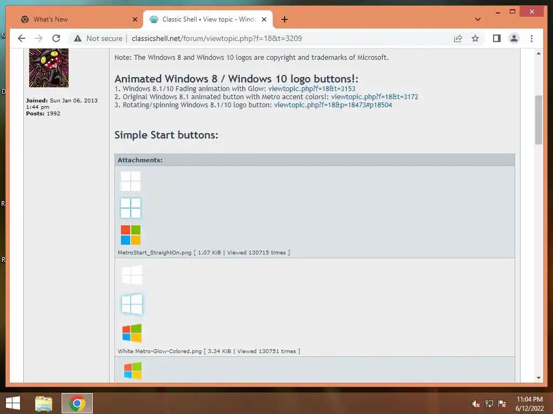Open the Windows Start button

pyautogui.click(x=13, y=403)
